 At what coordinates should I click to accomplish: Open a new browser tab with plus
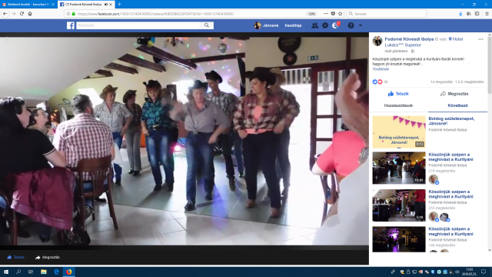point(119,5)
